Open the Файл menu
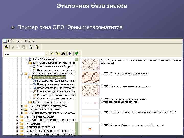 click(11, 41)
